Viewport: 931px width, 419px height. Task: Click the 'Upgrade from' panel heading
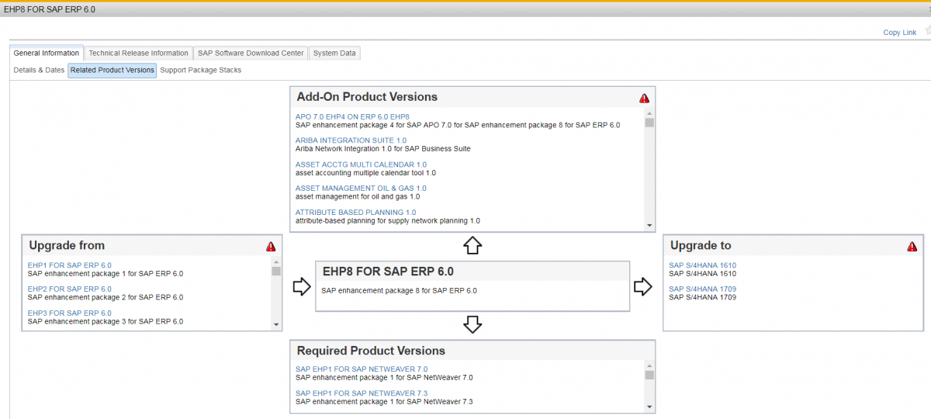coord(67,245)
